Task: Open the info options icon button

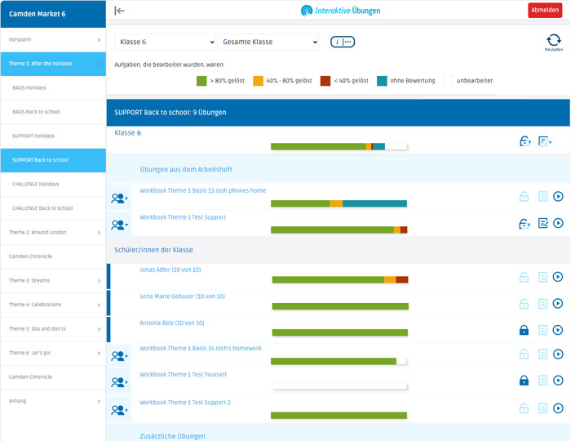Action: pyautogui.click(x=343, y=42)
